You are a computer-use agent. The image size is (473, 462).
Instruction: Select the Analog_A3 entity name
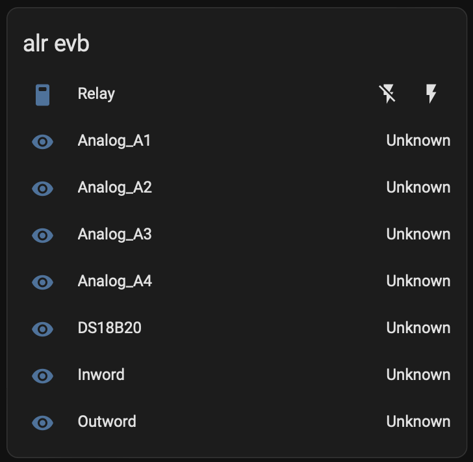114,234
